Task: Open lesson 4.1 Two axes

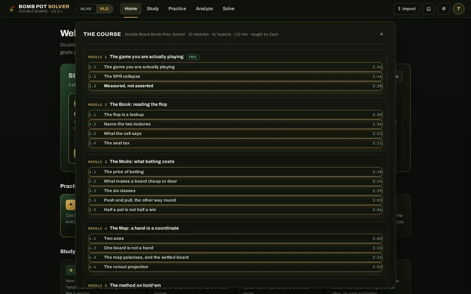Action: pos(235,239)
